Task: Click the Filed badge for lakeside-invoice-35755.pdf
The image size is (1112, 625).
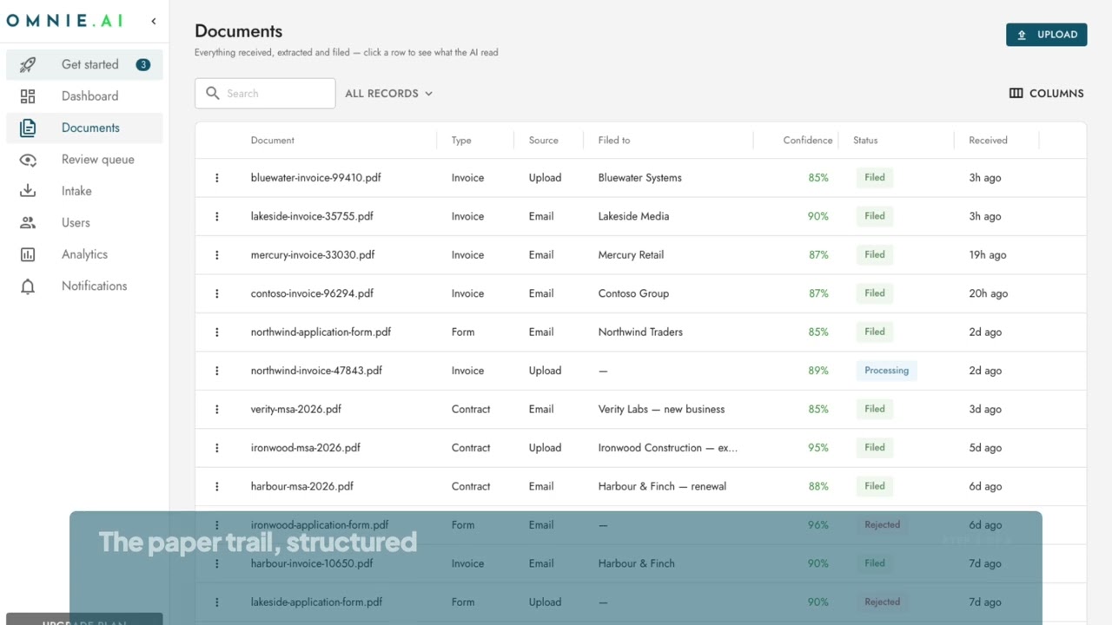Action: [874, 216]
